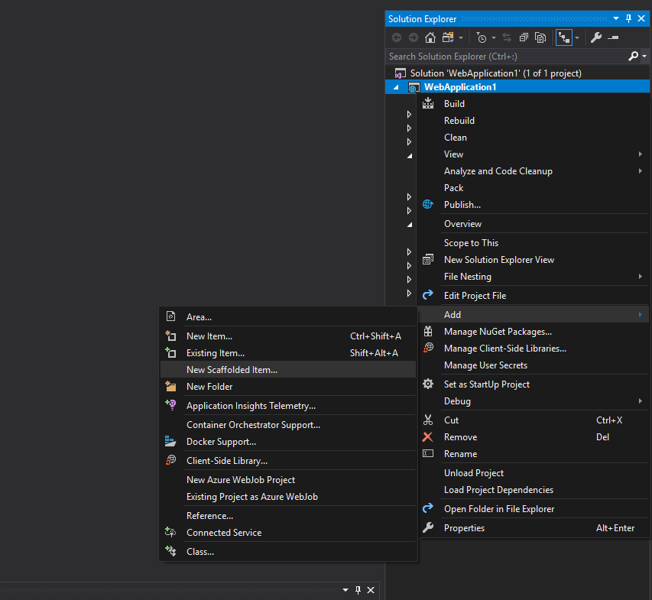Click Set as StartUp Project gear icon
This screenshot has height=600, width=652.
(428, 384)
